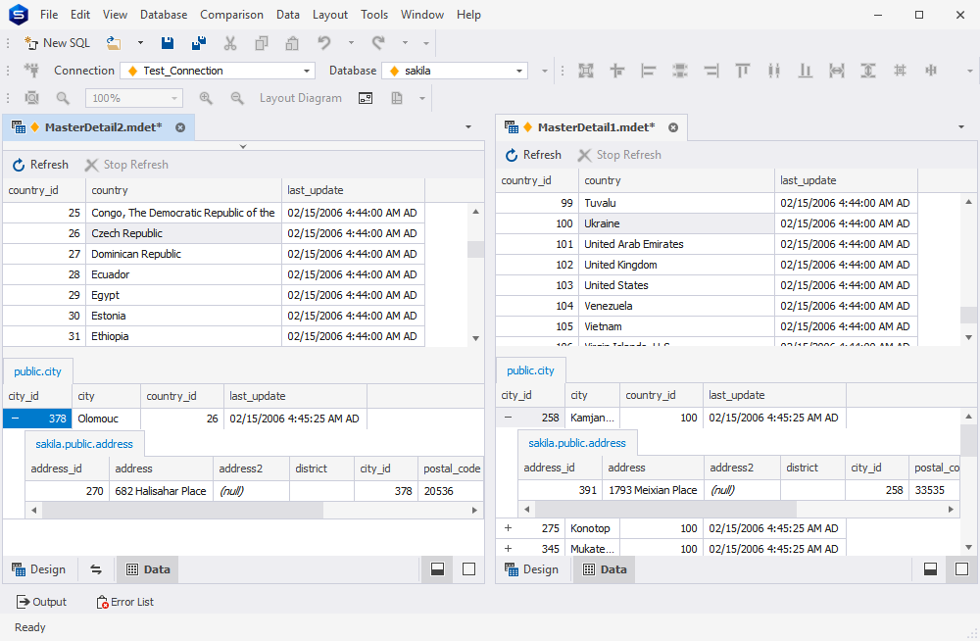The width and height of the screenshot is (980, 641).
Task: Click Refresh in MasterDetail1 pane
Action: point(534,155)
